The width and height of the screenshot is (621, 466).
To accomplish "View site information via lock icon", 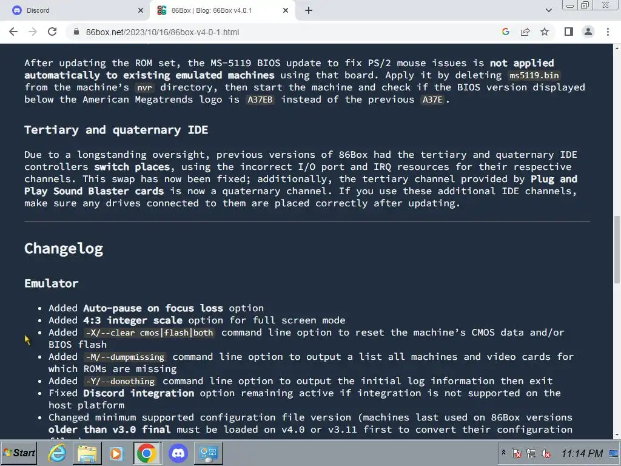I will (x=76, y=32).
